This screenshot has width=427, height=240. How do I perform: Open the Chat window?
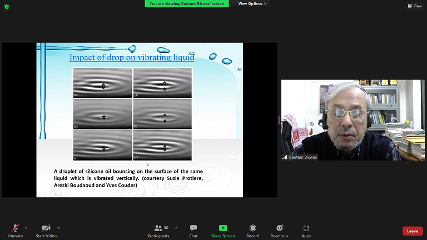[193, 229]
